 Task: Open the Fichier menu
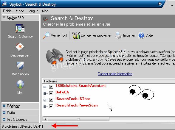click(8, 11)
